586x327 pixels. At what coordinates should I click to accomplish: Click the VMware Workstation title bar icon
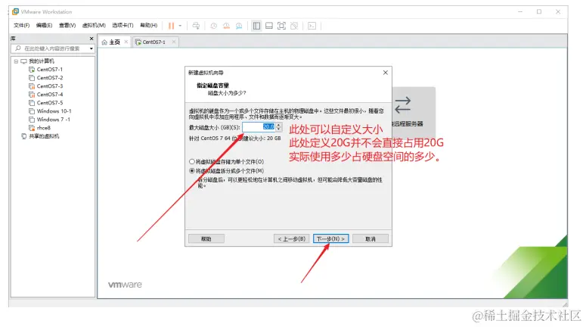click(x=15, y=11)
